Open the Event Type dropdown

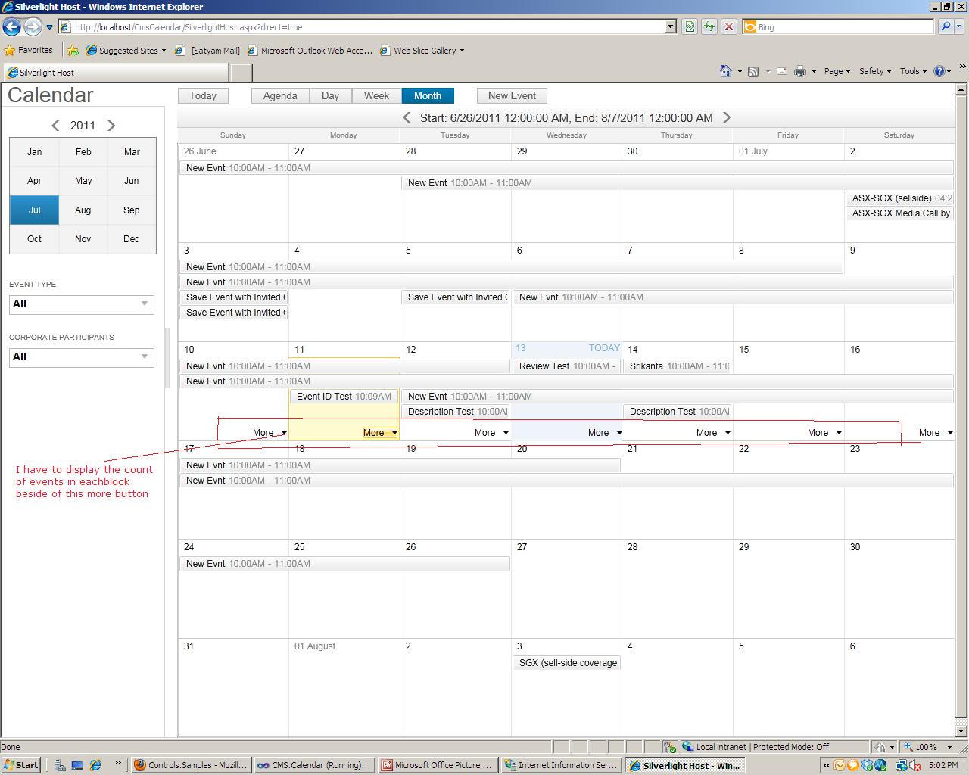tap(81, 304)
